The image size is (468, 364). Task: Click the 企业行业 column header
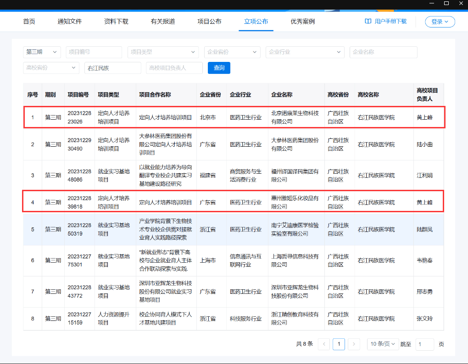(240, 95)
